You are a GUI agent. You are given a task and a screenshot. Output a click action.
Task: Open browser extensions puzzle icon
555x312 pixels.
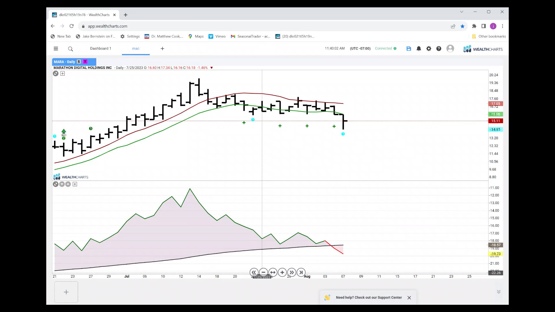474,26
